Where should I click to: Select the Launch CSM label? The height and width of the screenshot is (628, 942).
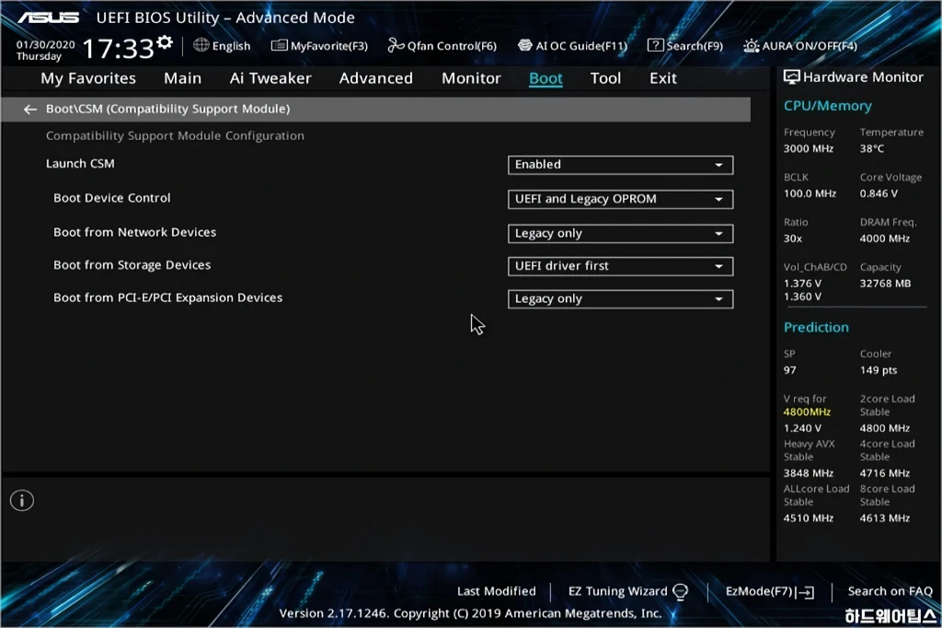(80, 164)
